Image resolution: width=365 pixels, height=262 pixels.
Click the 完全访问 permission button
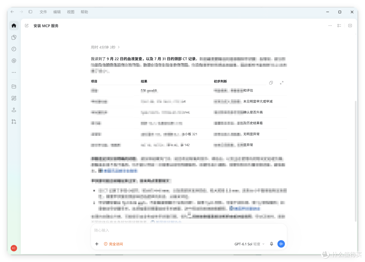click(x=113, y=244)
